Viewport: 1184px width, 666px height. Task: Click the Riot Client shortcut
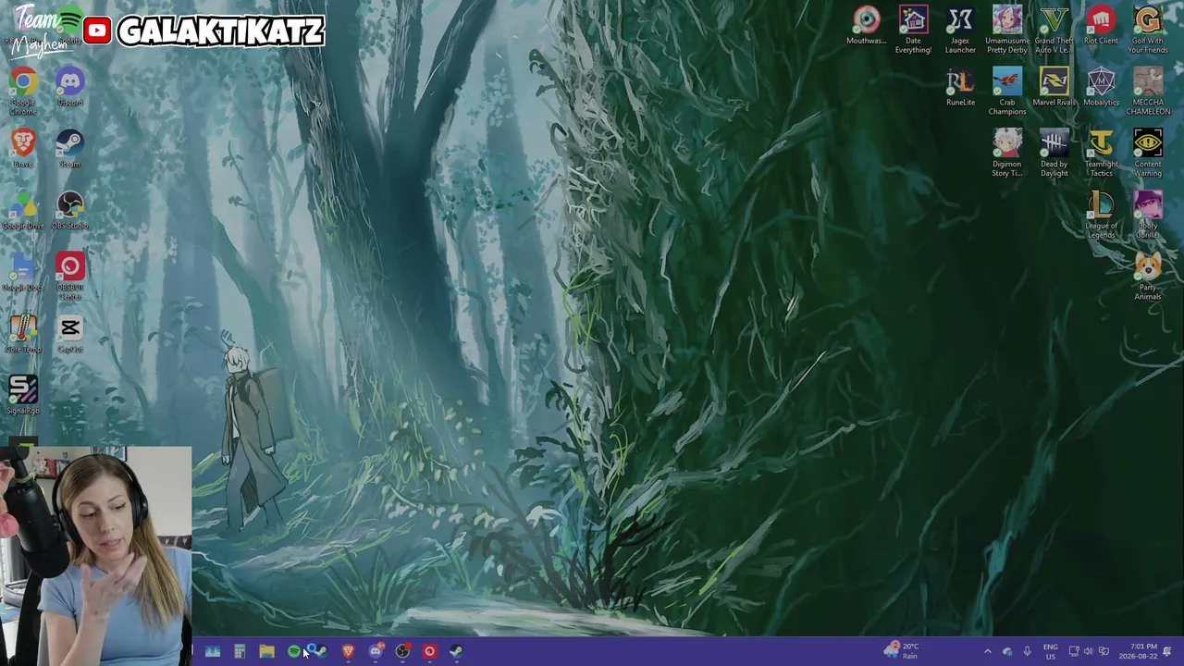coord(1101,26)
